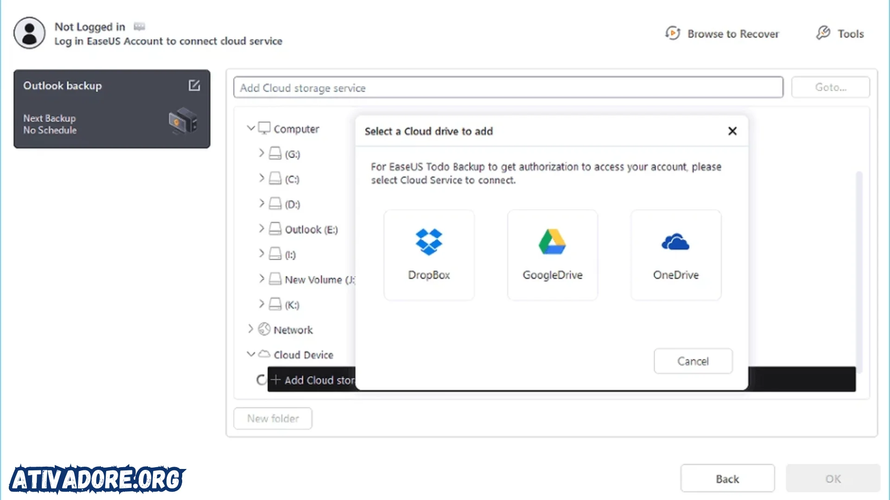Click the backup drive illustration icon
The image size is (890, 500).
[x=183, y=120]
